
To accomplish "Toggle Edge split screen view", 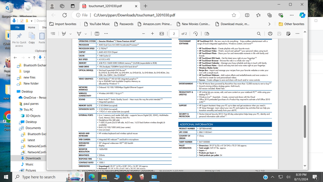I will (247, 15).
